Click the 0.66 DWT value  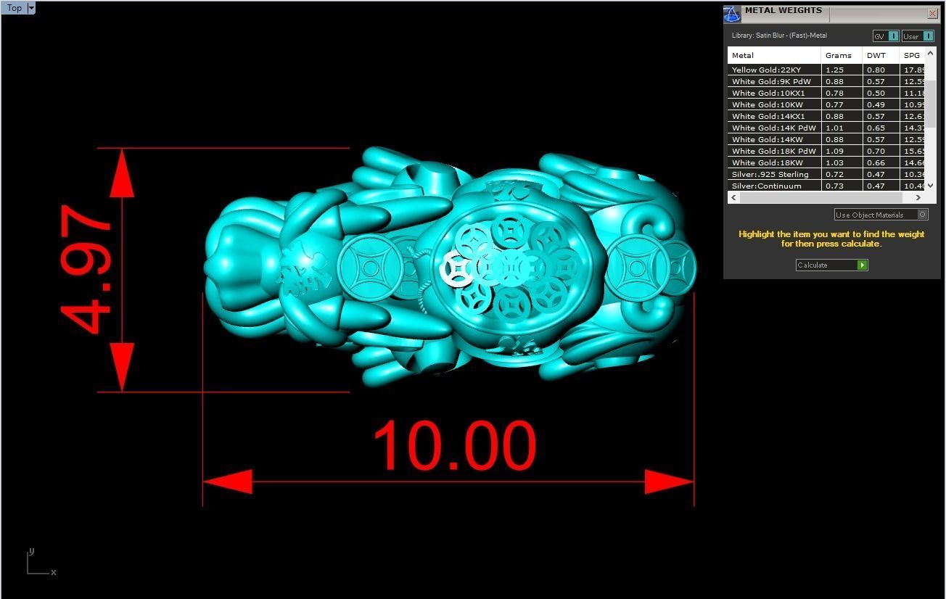pos(876,162)
